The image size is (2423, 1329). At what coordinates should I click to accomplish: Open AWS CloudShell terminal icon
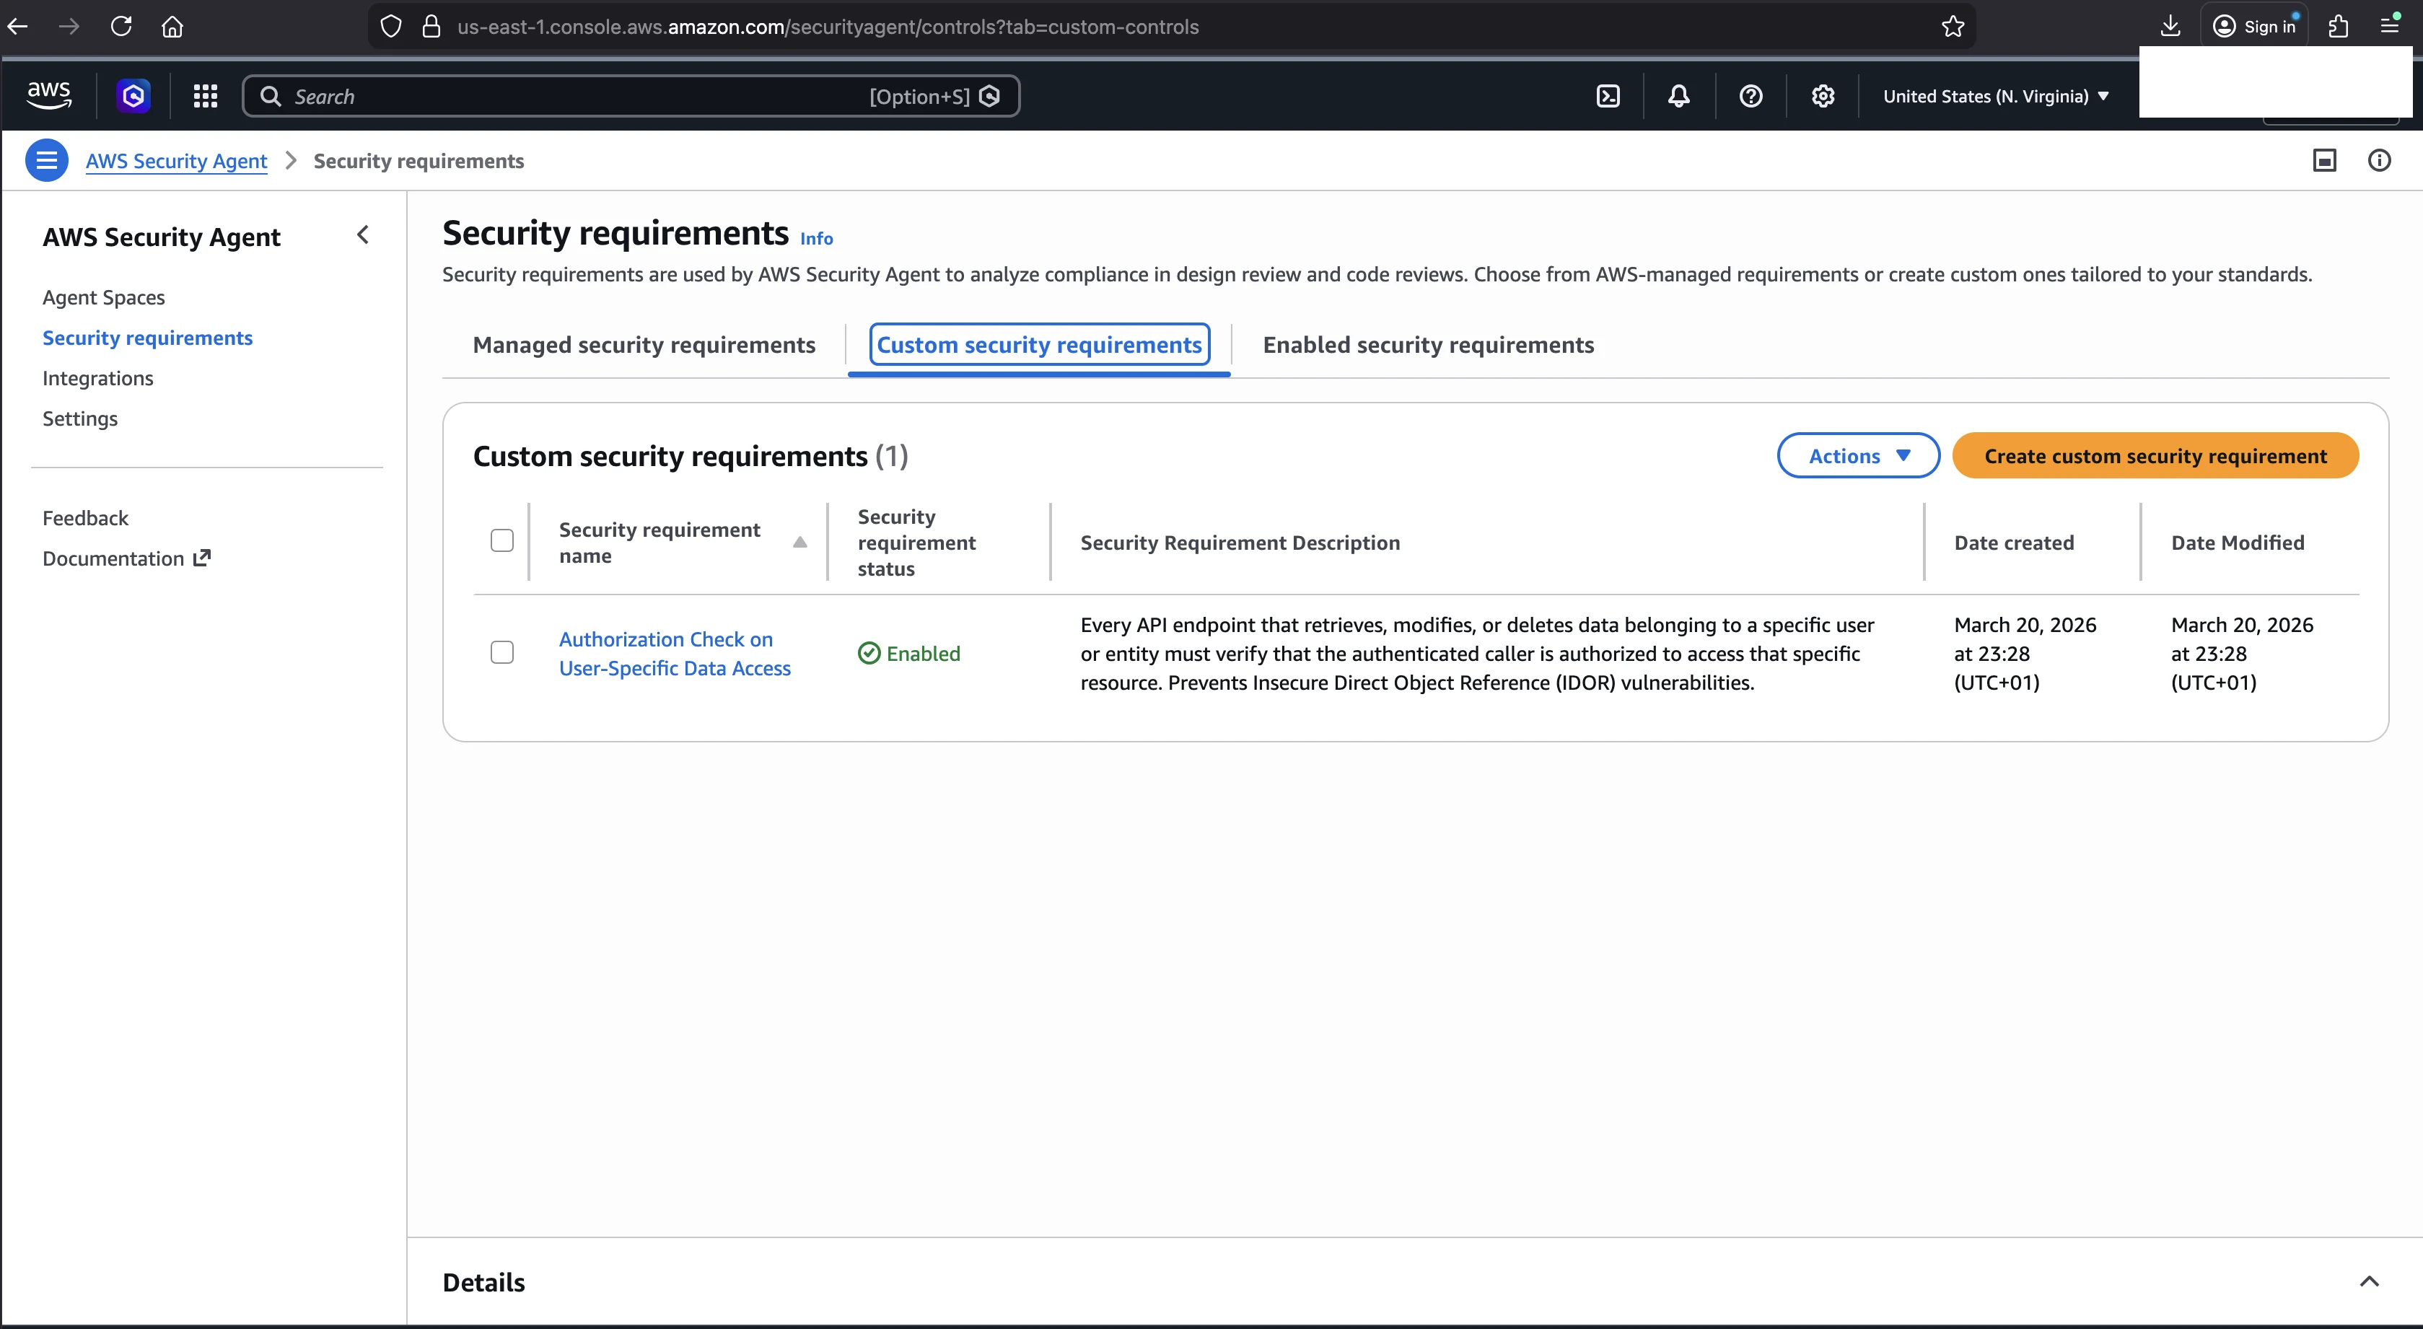pyautogui.click(x=1608, y=96)
